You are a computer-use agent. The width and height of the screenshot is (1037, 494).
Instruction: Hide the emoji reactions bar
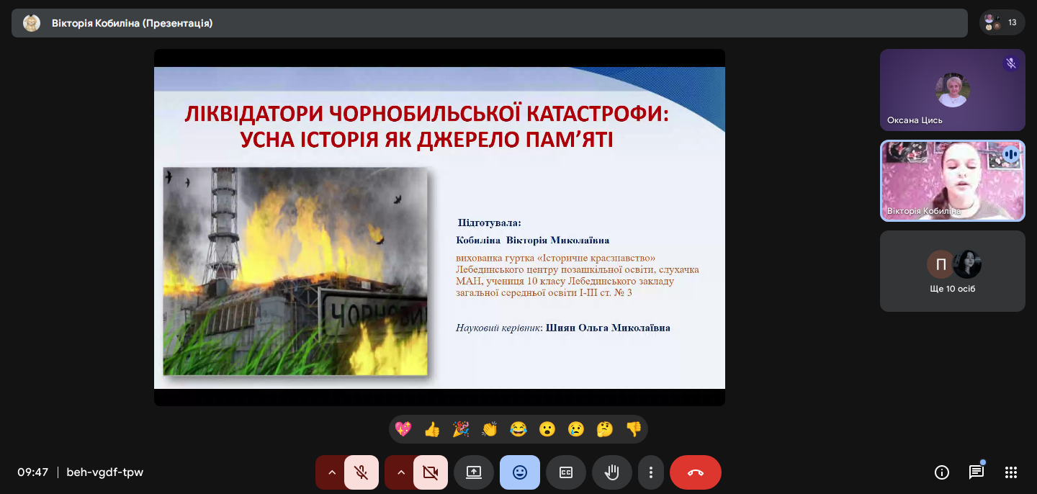[x=520, y=472]
